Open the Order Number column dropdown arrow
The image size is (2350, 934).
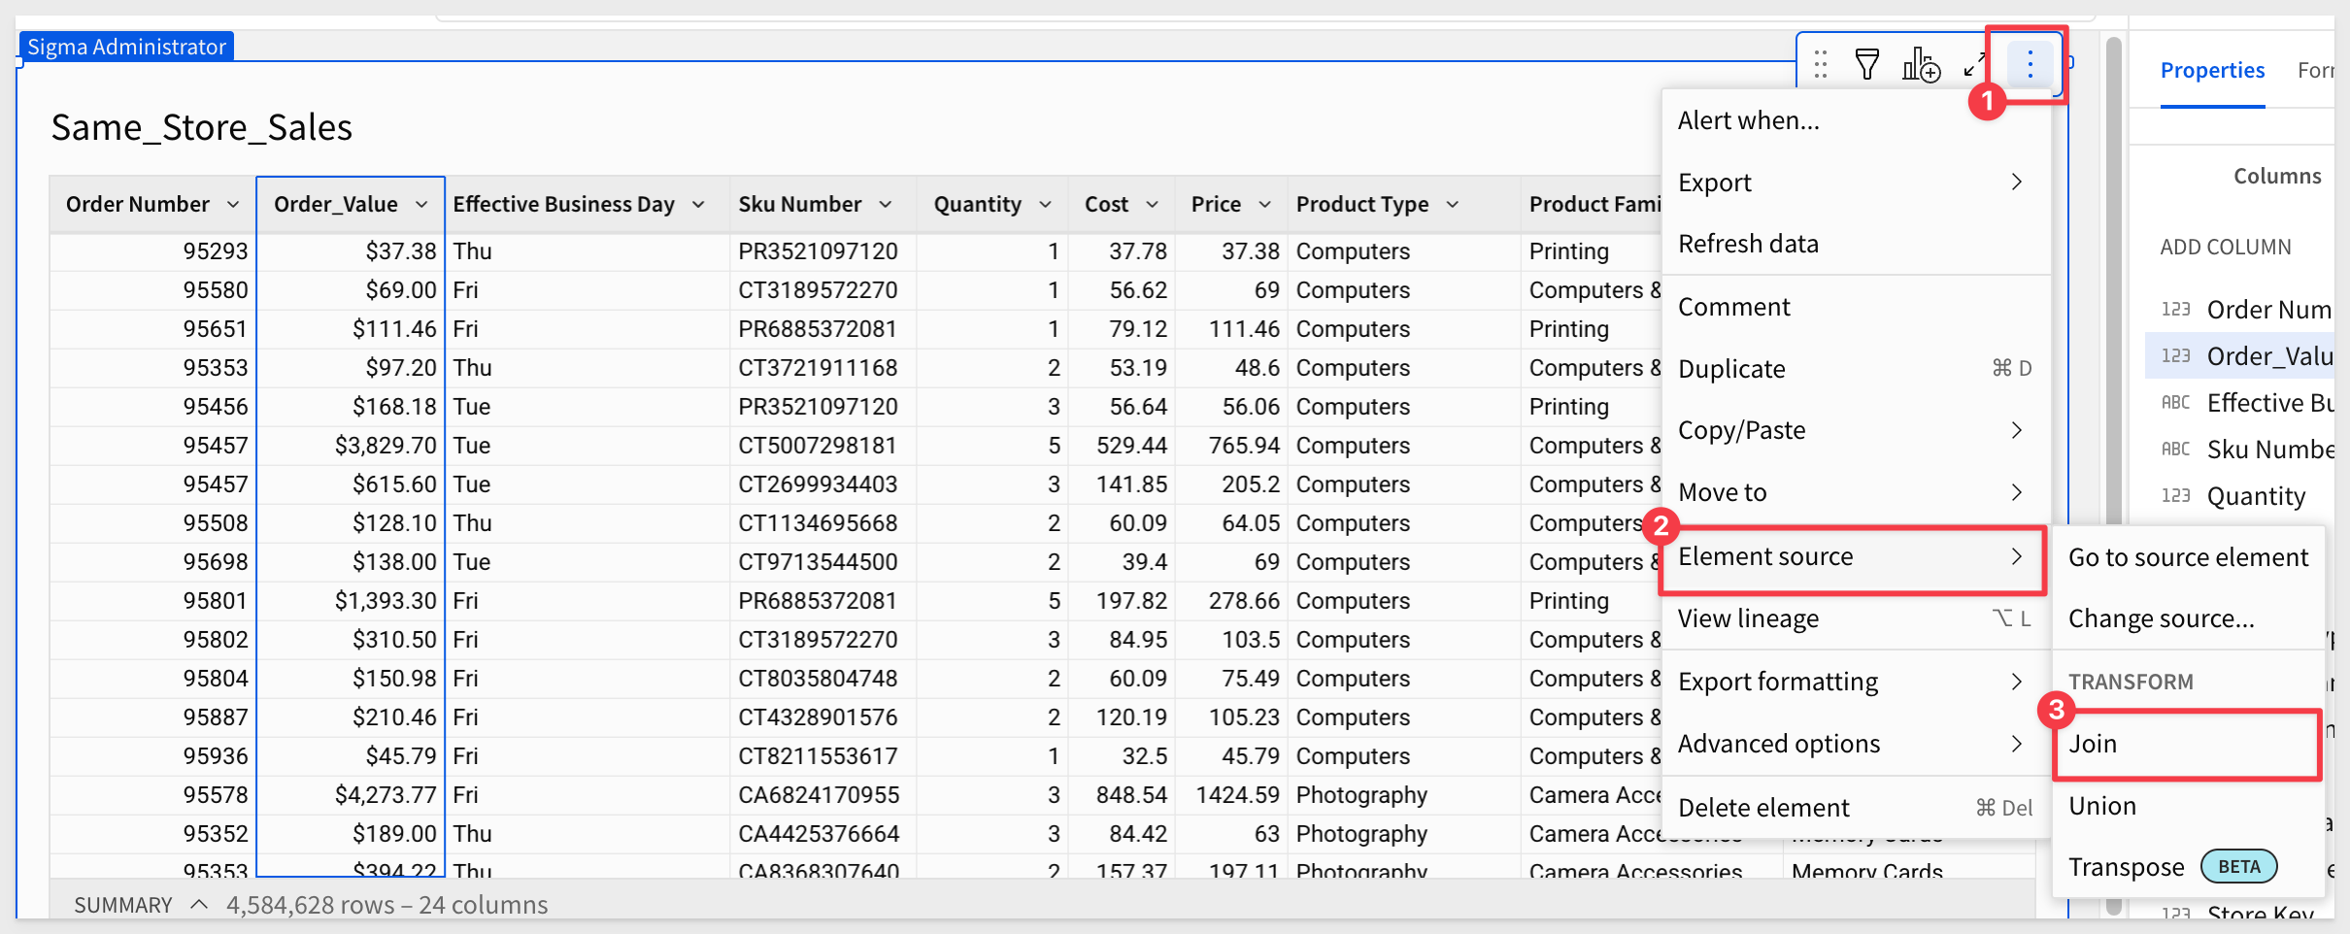pyautogui.click(x=233, y=205)
